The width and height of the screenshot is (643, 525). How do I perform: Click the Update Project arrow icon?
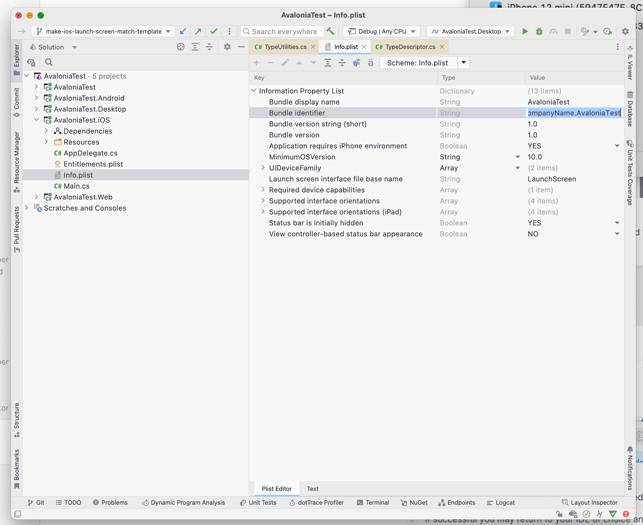coord(183,31)
